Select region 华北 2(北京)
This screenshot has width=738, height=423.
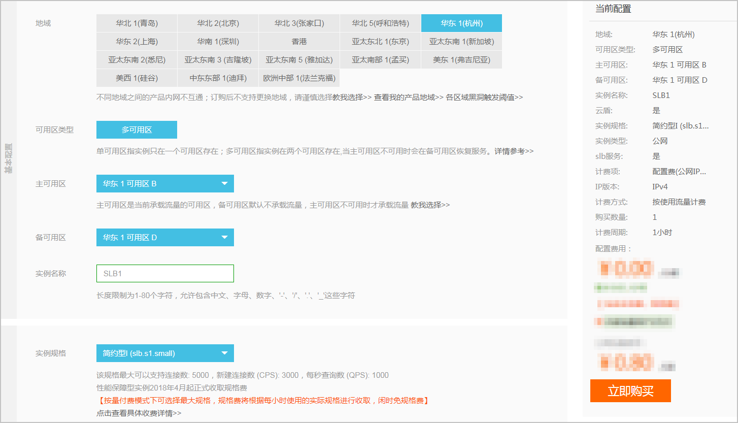[218, 23]
